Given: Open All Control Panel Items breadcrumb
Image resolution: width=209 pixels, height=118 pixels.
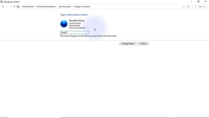Looking at the screenshot, I should pos(46,7).
